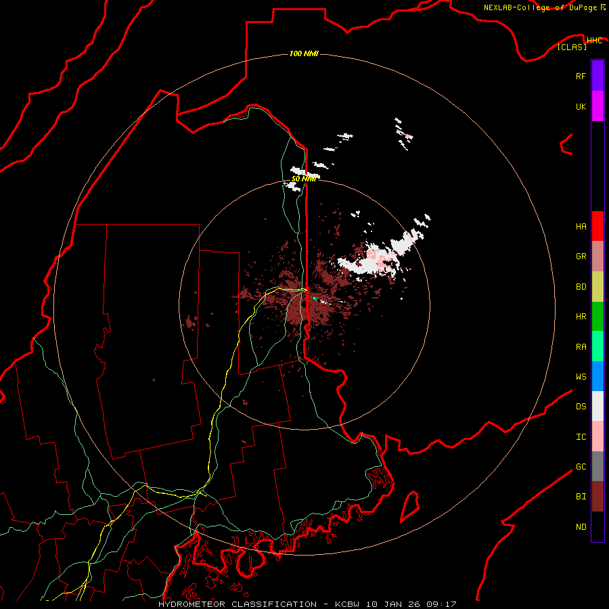
Task: Click the HA red legend swatch
Action: (597, 226)
